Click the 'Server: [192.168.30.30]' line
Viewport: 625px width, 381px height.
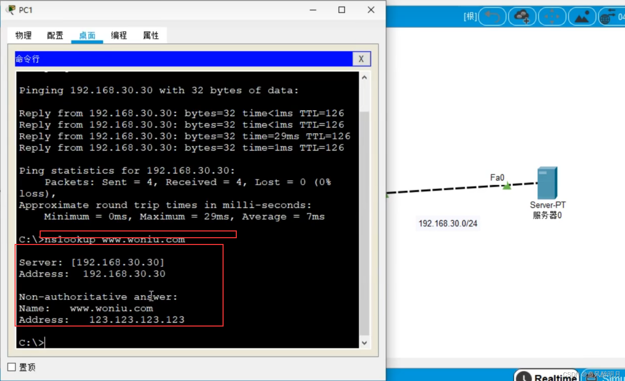click(x=91, y=262)
